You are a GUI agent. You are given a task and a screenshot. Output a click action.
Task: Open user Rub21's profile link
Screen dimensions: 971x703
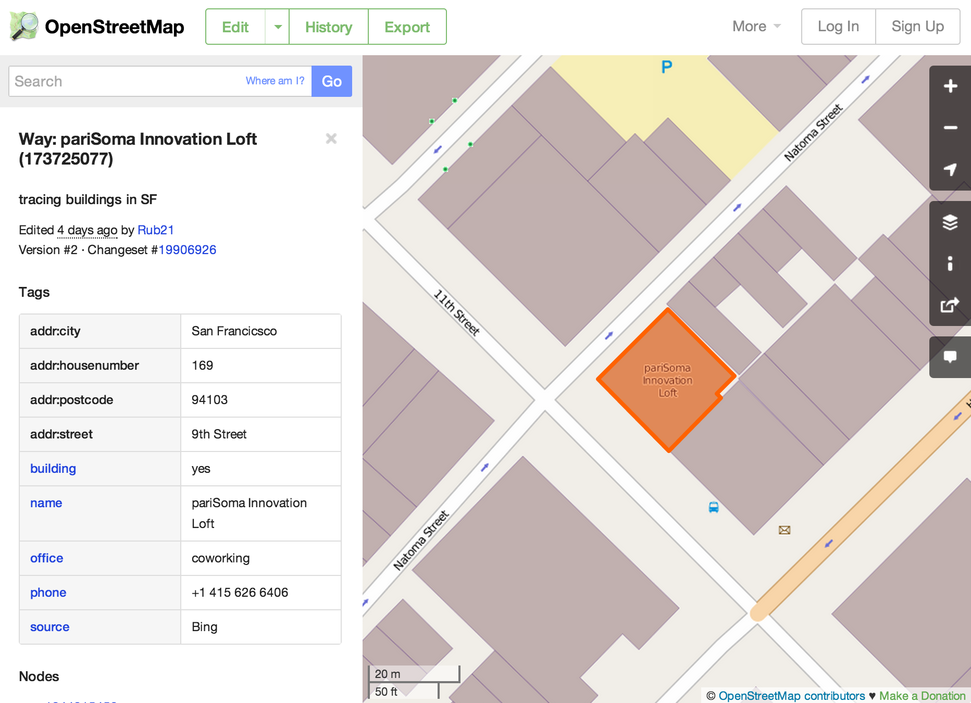[155, 230]
